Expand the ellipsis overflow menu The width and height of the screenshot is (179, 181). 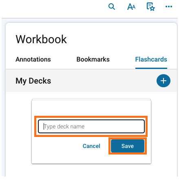(x=169, y=7)
